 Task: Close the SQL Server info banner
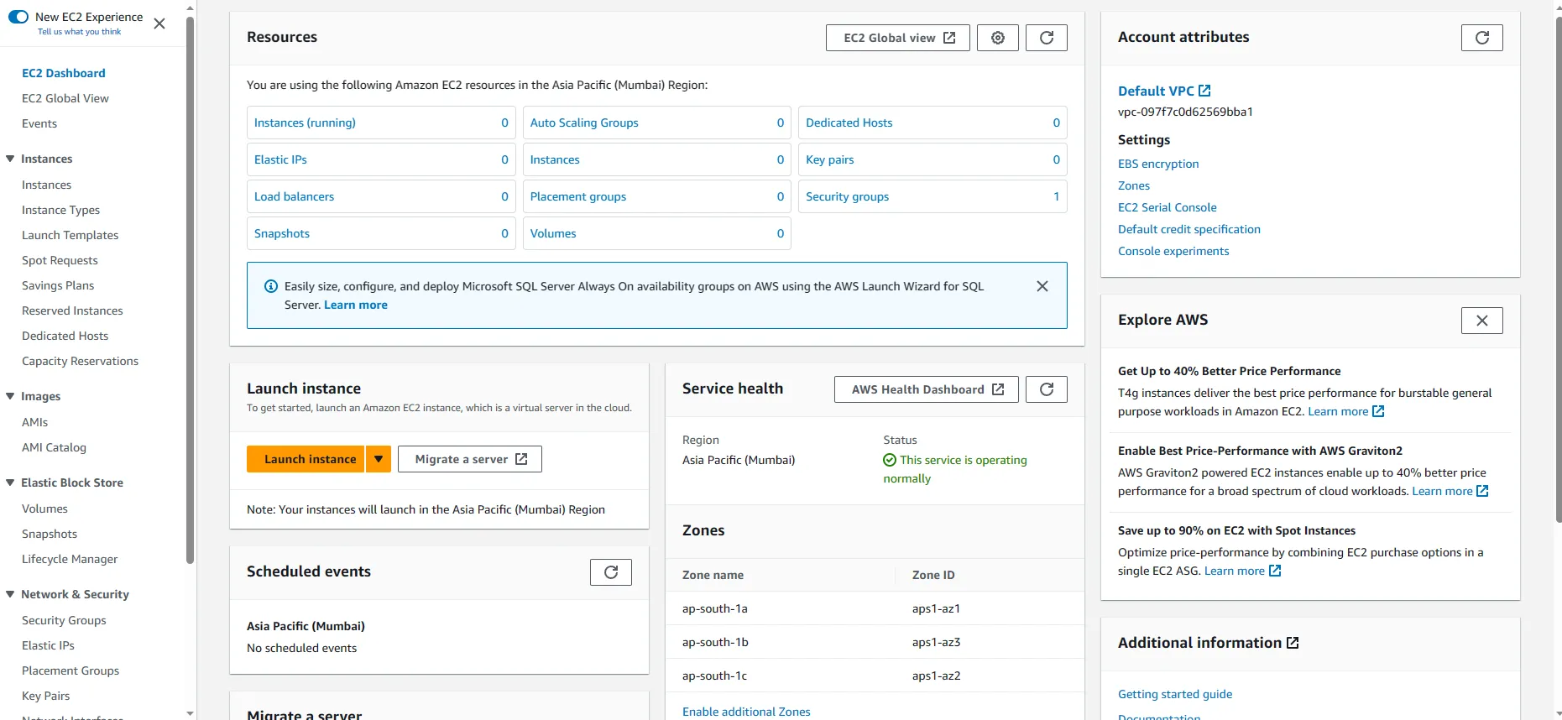pyautogui.click(x=1042, y=286)
